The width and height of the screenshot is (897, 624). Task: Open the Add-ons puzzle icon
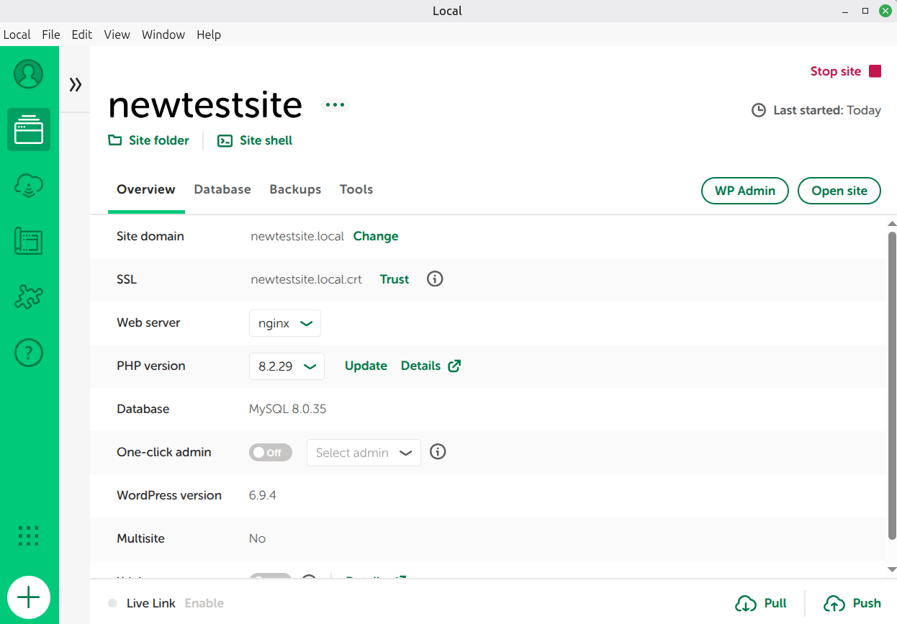[x=29, y=297]
